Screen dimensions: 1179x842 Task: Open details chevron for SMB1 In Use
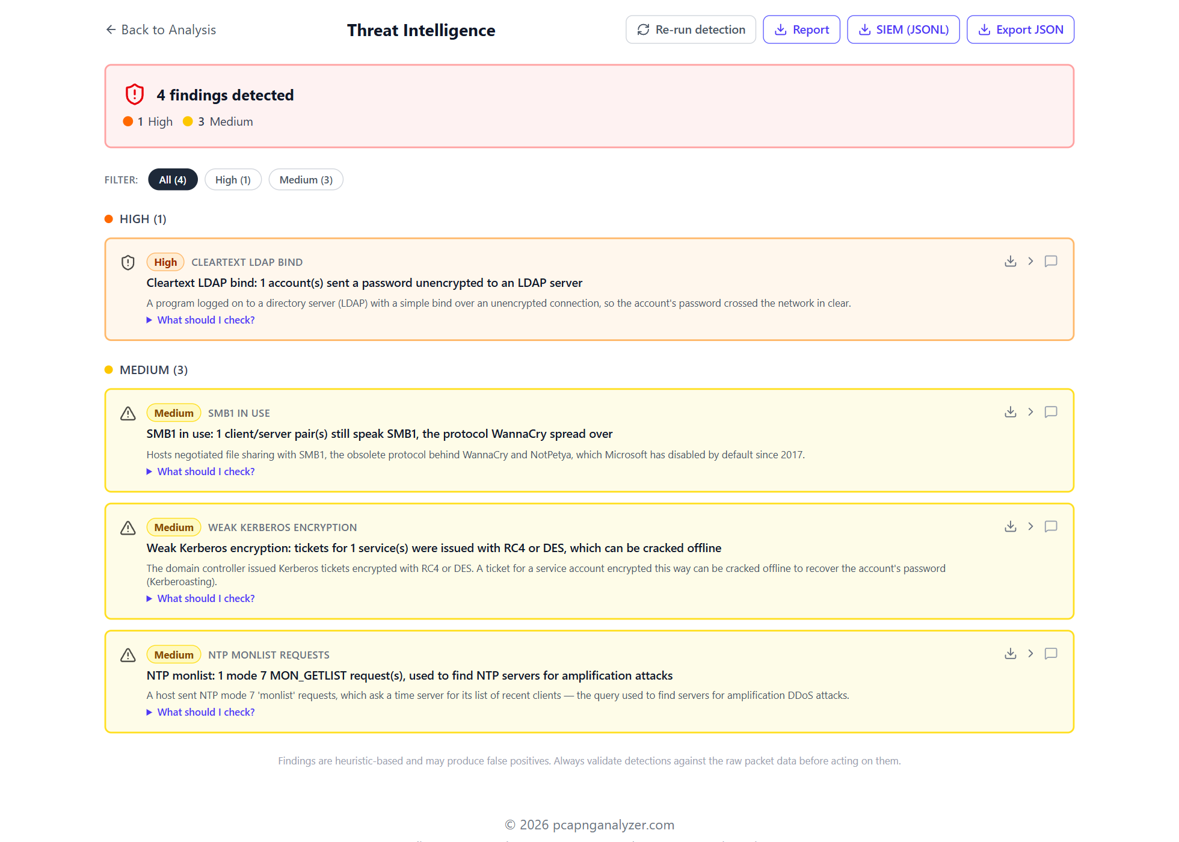click(1030, 412)
